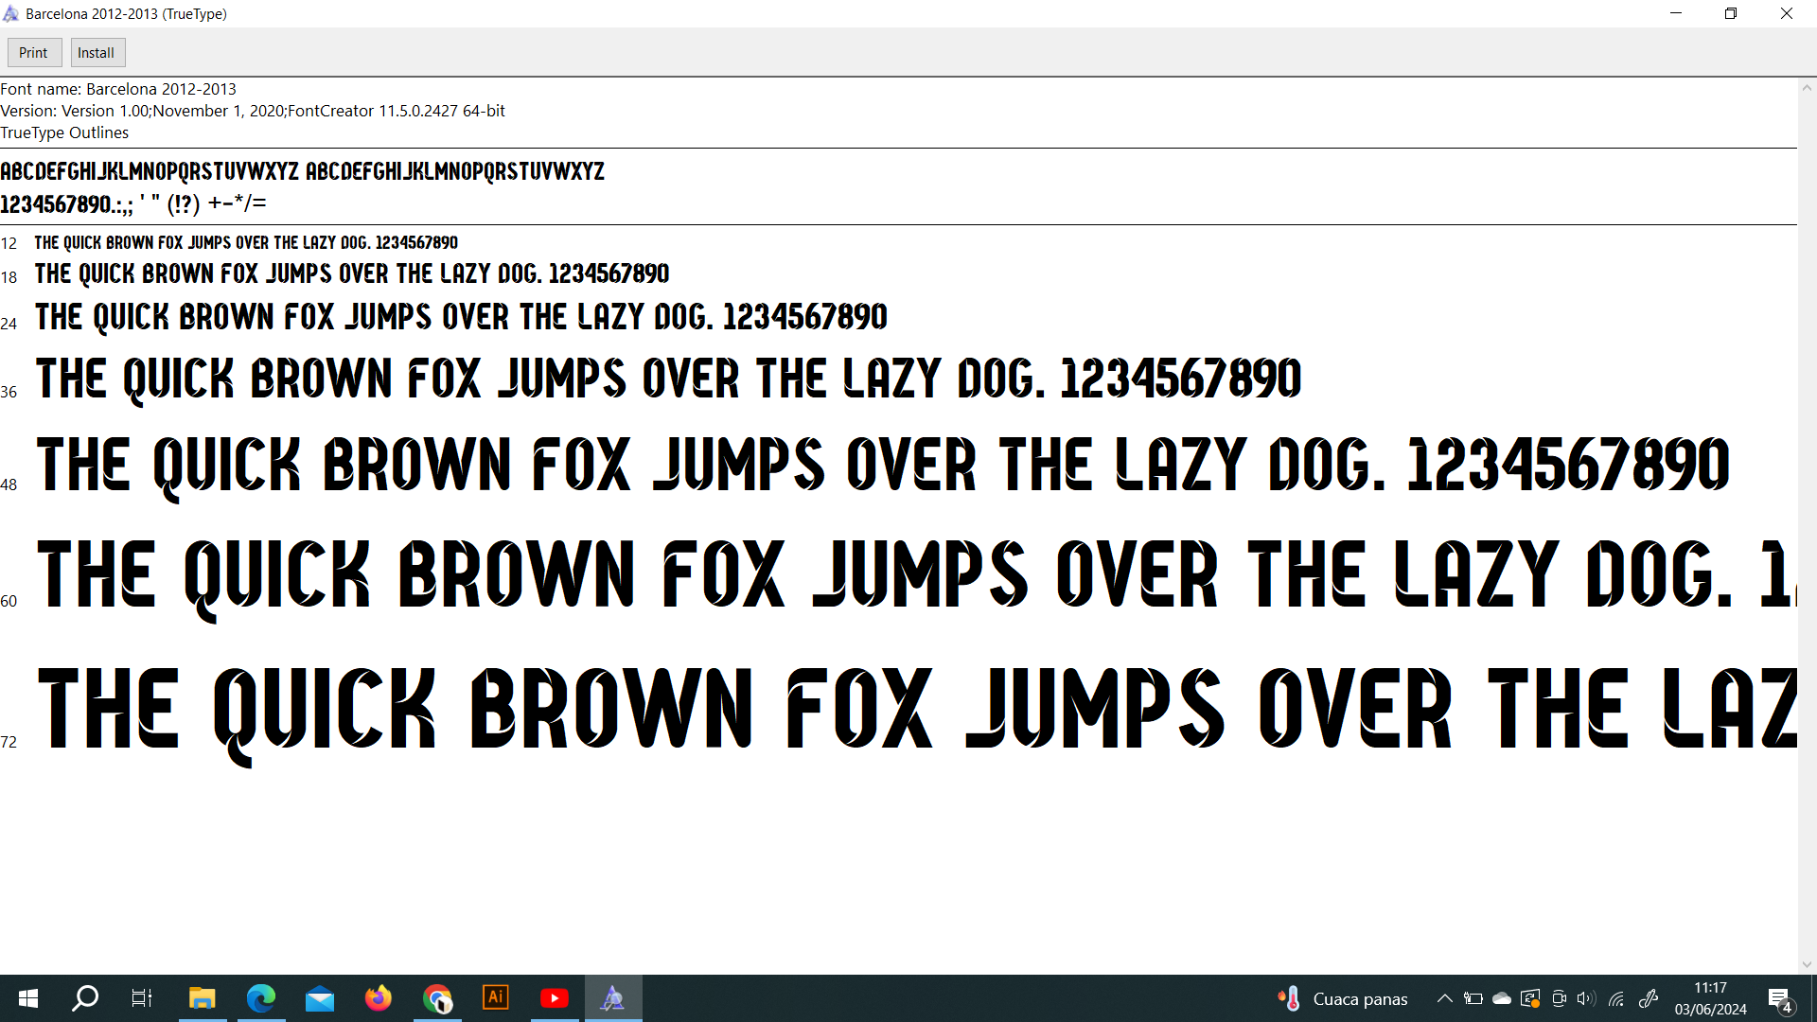Viewport: 1817px width, 1022px height.
Task: Open Google Chrome from taskbar
Action: pyautogui.click(x=437, y=998)
